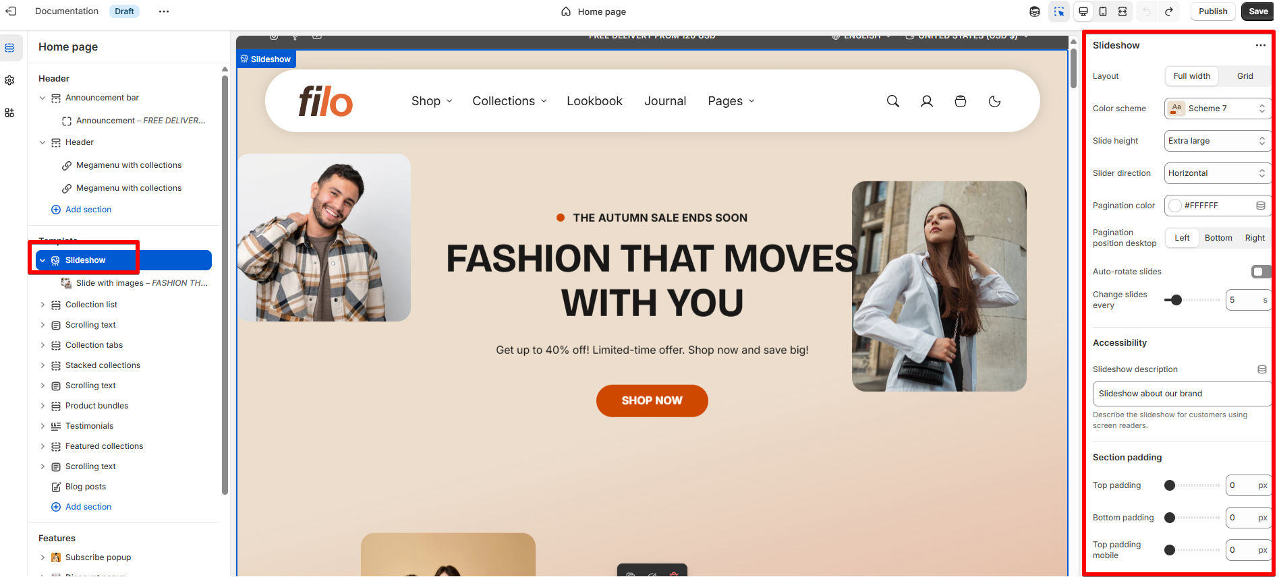Screen dimensions: 1279x579
Task: Open the cart bag icon in store header
Action: (961, 101)
